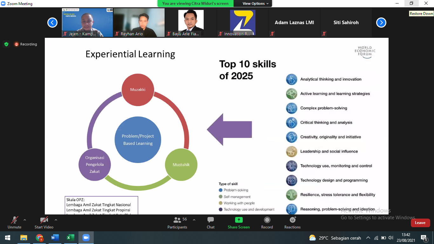The width and height of the screenshot is (434, 244).
Task: Open the Participants panel
Action: coord(177,223)
